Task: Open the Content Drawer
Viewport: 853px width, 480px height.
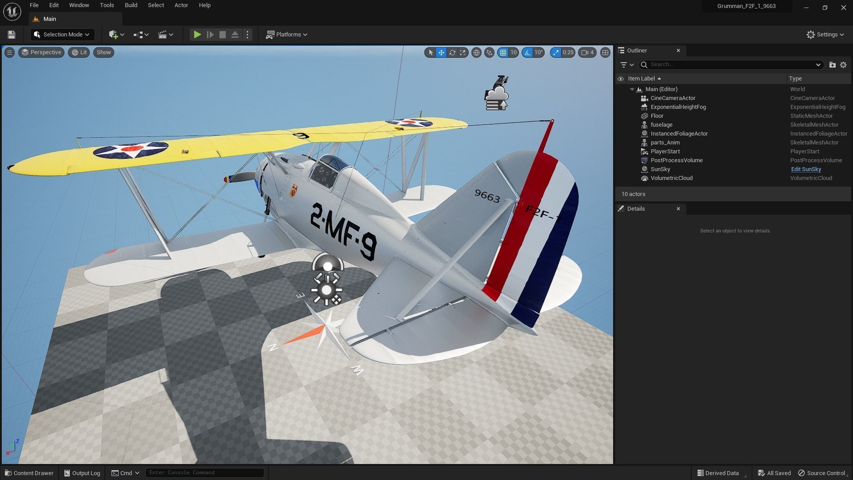Action: click(29, 473)
